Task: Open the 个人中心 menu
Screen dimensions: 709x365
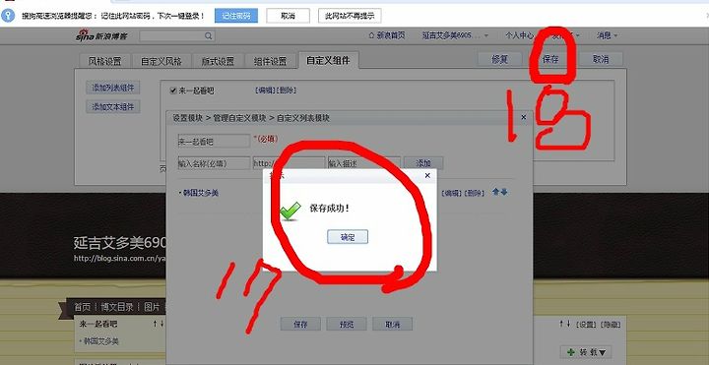Action: coord(519,35)
